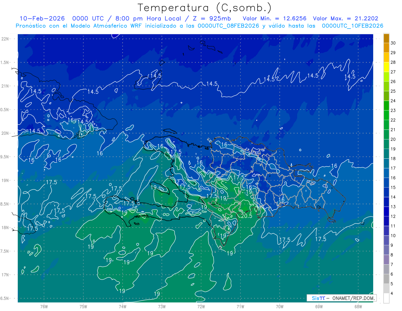Click the 72W longitude axis label
402x311 pixels.
click(x=201, y=307)
